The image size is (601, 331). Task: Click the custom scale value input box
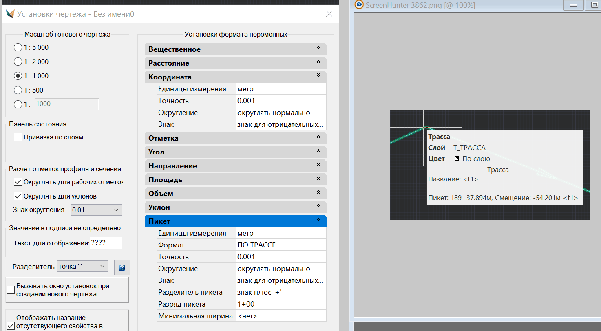(67, 104)
